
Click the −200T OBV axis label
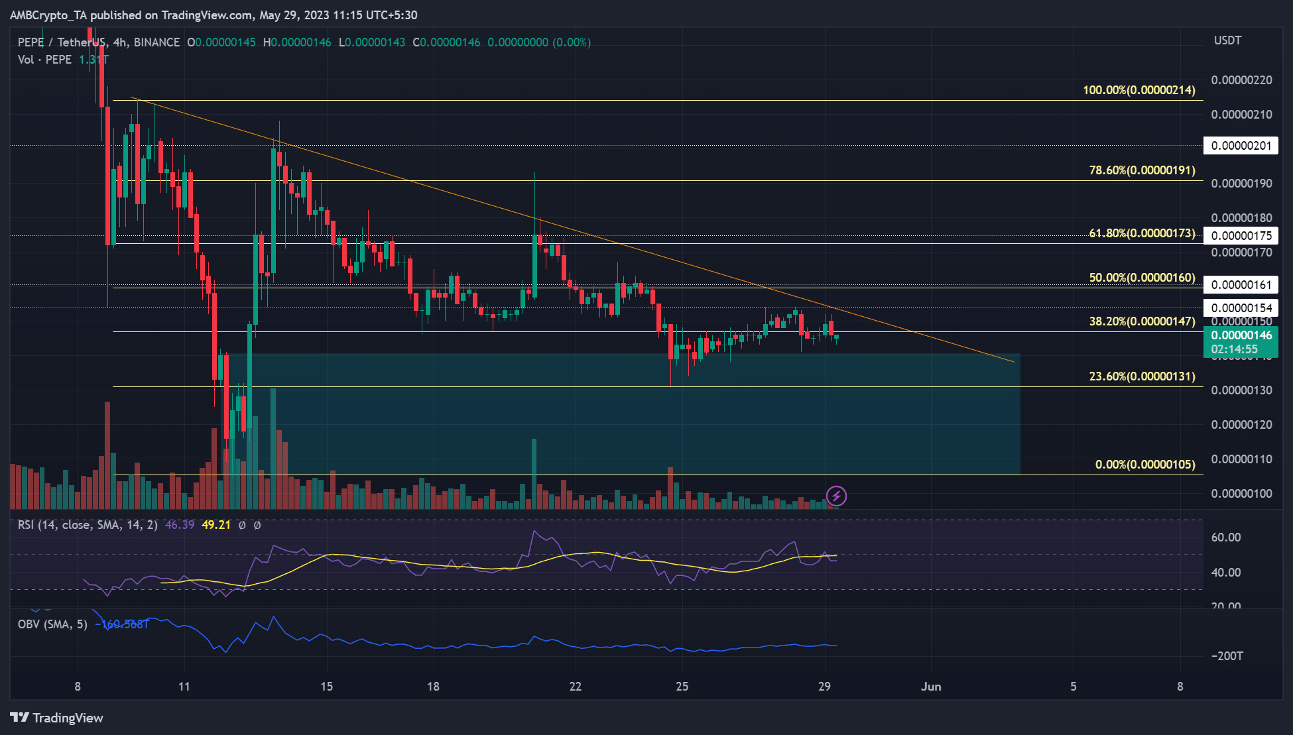click(x=1227, y=656)
